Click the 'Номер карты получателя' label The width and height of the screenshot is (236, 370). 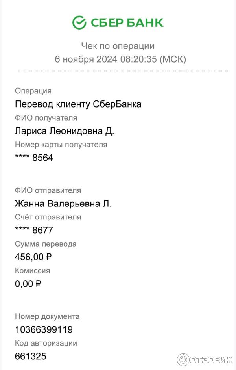tap(61, 145)
